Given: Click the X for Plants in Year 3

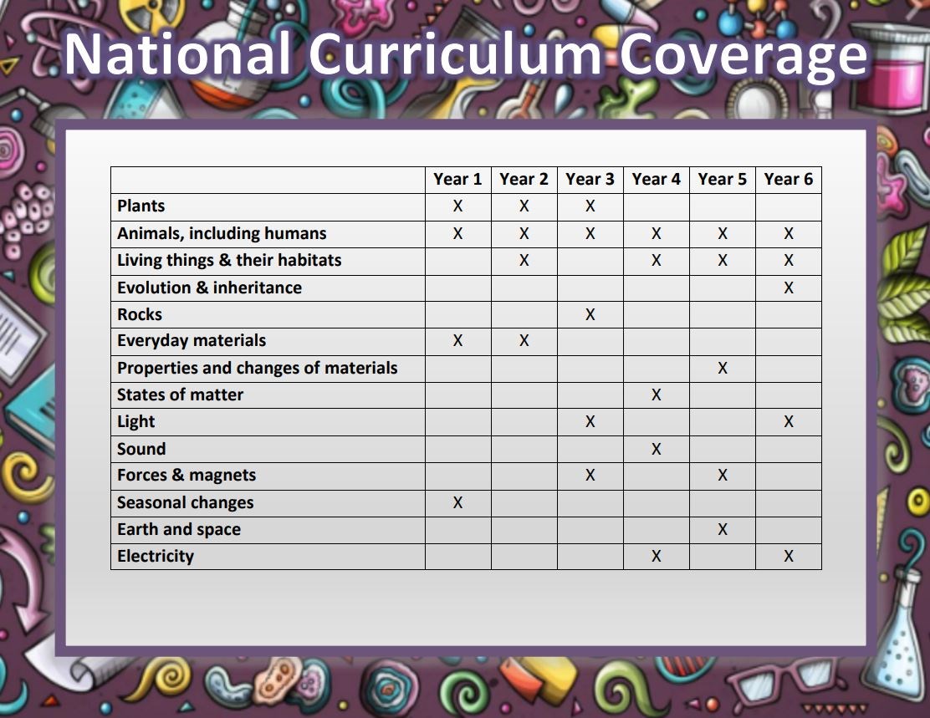Looking at the screenshot, I should pyautogui.click(x=590, y=206).
